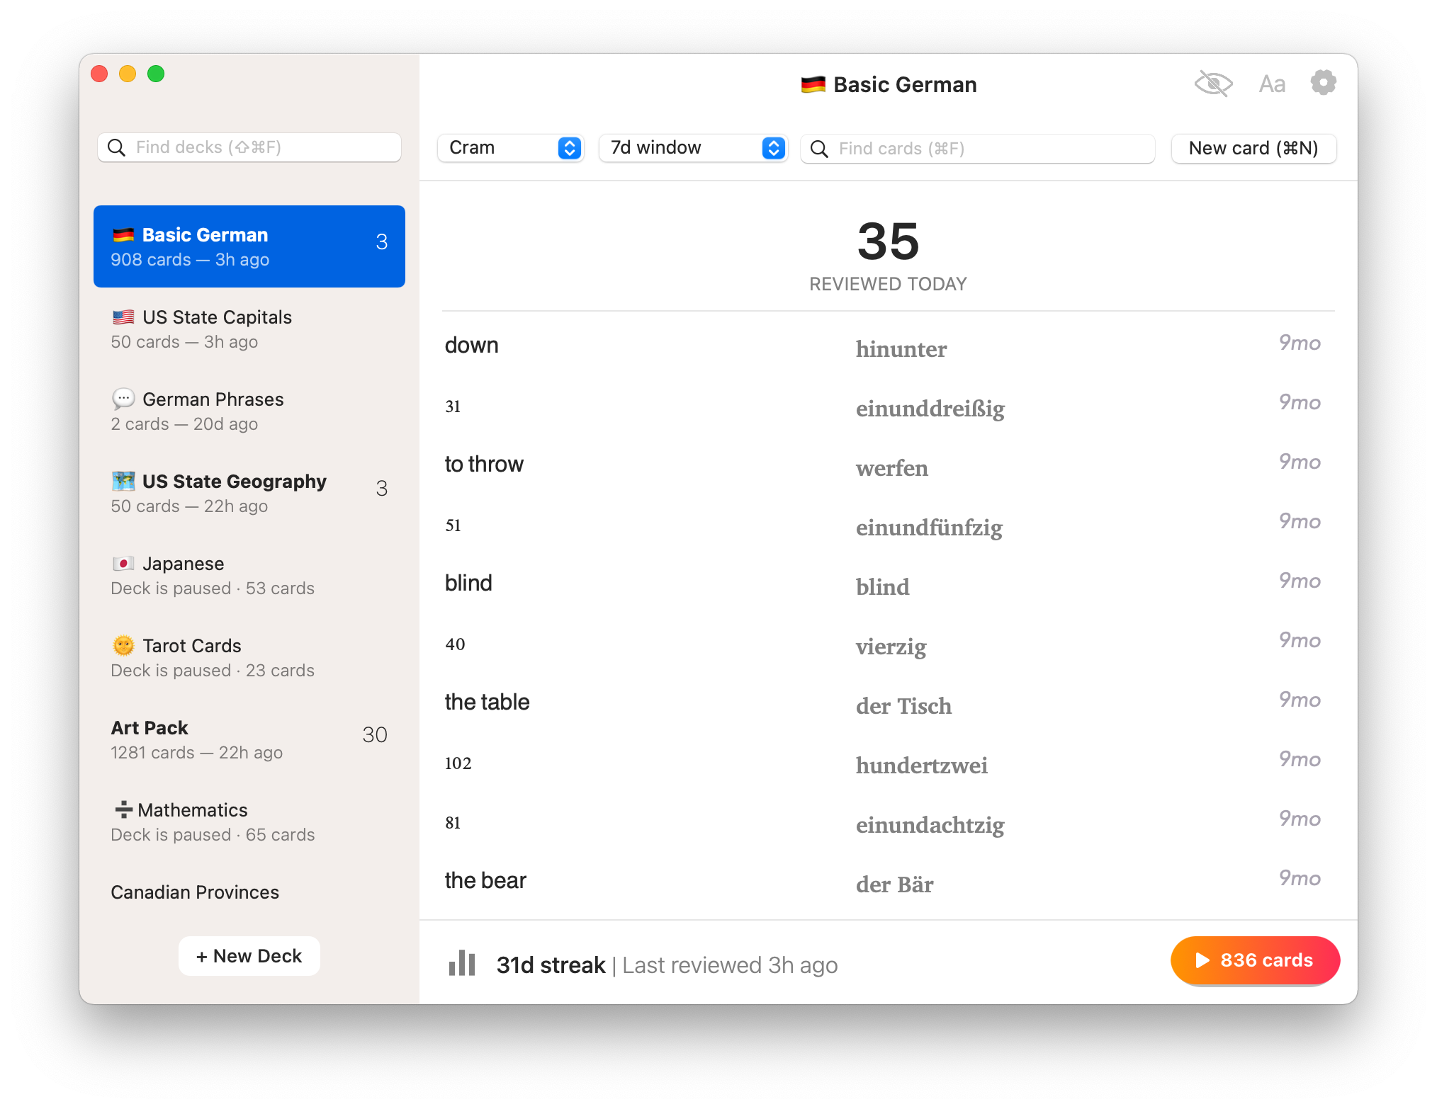Image resolution: width=1437 pixels, height=1109 pixels.
Task: Select the Japanese deck
Action: (x=249, y=575)
